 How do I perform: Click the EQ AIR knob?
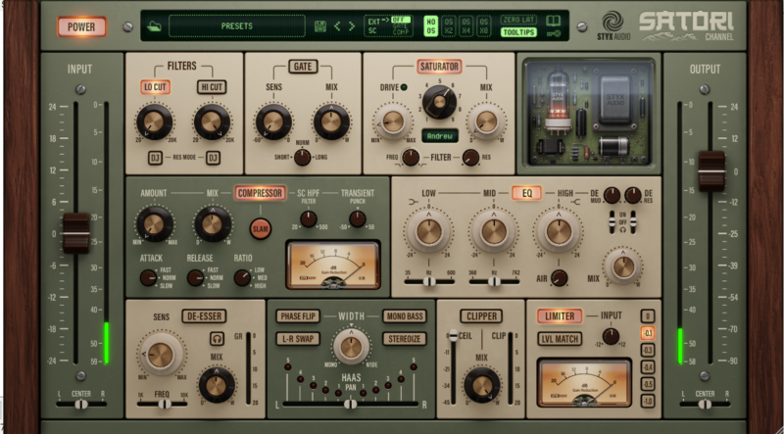[559, 278]
